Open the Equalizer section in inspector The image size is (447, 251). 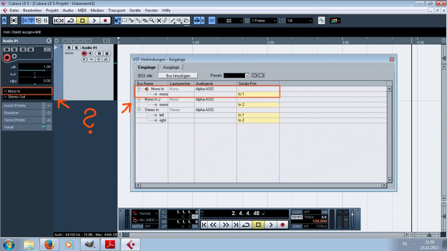27,113
